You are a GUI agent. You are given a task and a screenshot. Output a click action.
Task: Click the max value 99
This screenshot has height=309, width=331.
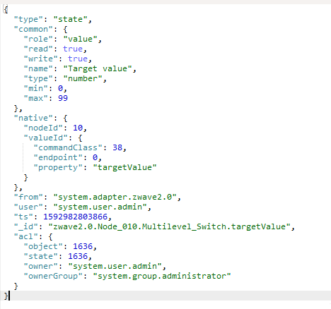pyautogui.click(x=63, y=98)
